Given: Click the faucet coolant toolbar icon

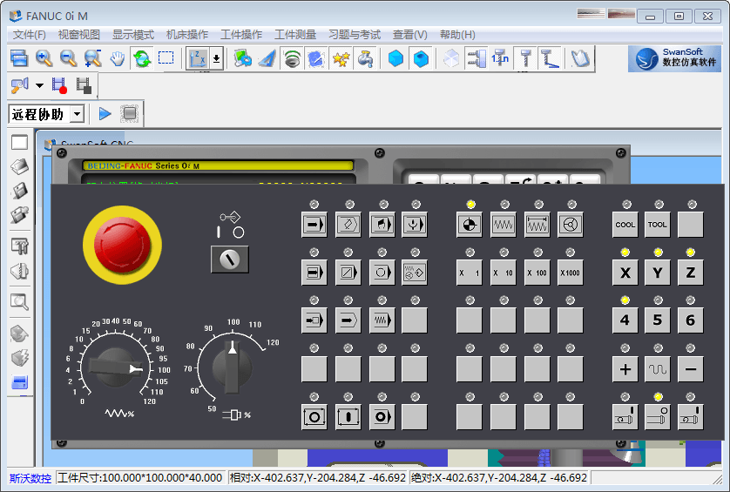Looking at the screenshot, I should (x=366, y=58).
